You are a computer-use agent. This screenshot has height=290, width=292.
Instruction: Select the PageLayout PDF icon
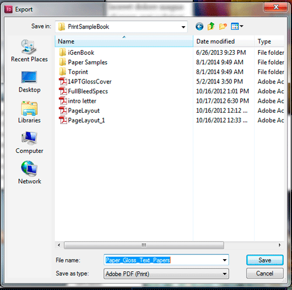coord(63,110)
